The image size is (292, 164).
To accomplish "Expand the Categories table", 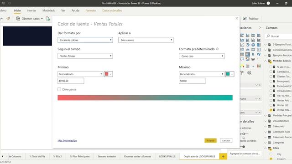I will pyautogui.click(x=266, y=143).
